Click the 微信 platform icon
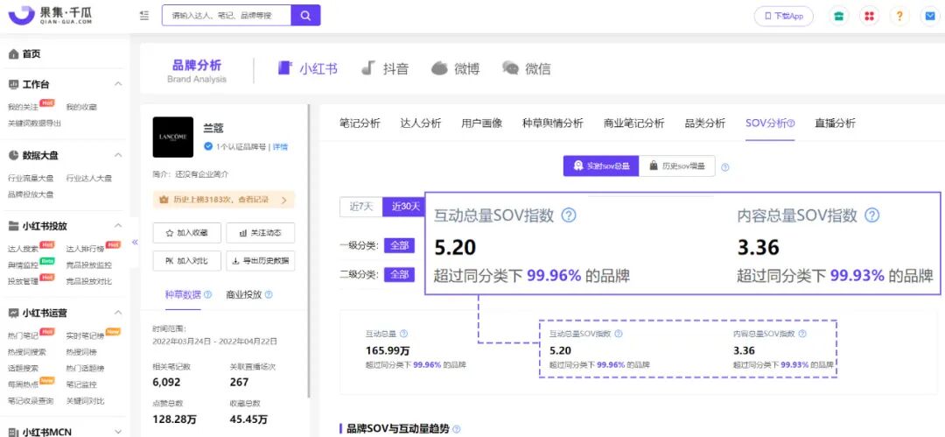Image resolution: width=945 pixels, height=437 pixels. [510, 68]
